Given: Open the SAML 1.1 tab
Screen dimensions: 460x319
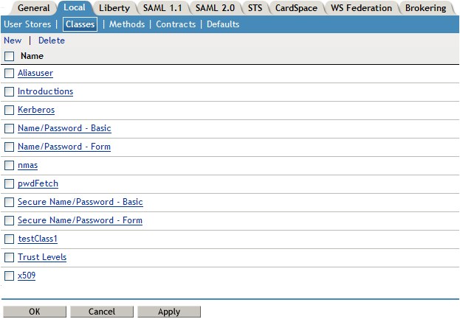Looking at the screenshot, I should coord(162,8).
